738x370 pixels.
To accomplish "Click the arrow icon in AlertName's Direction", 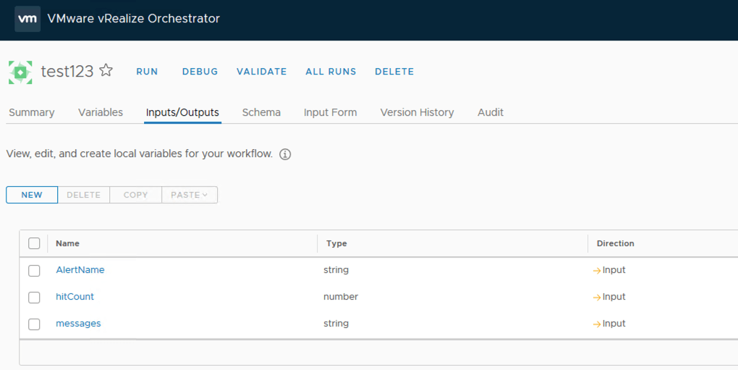I will click(x=597, y=270).
